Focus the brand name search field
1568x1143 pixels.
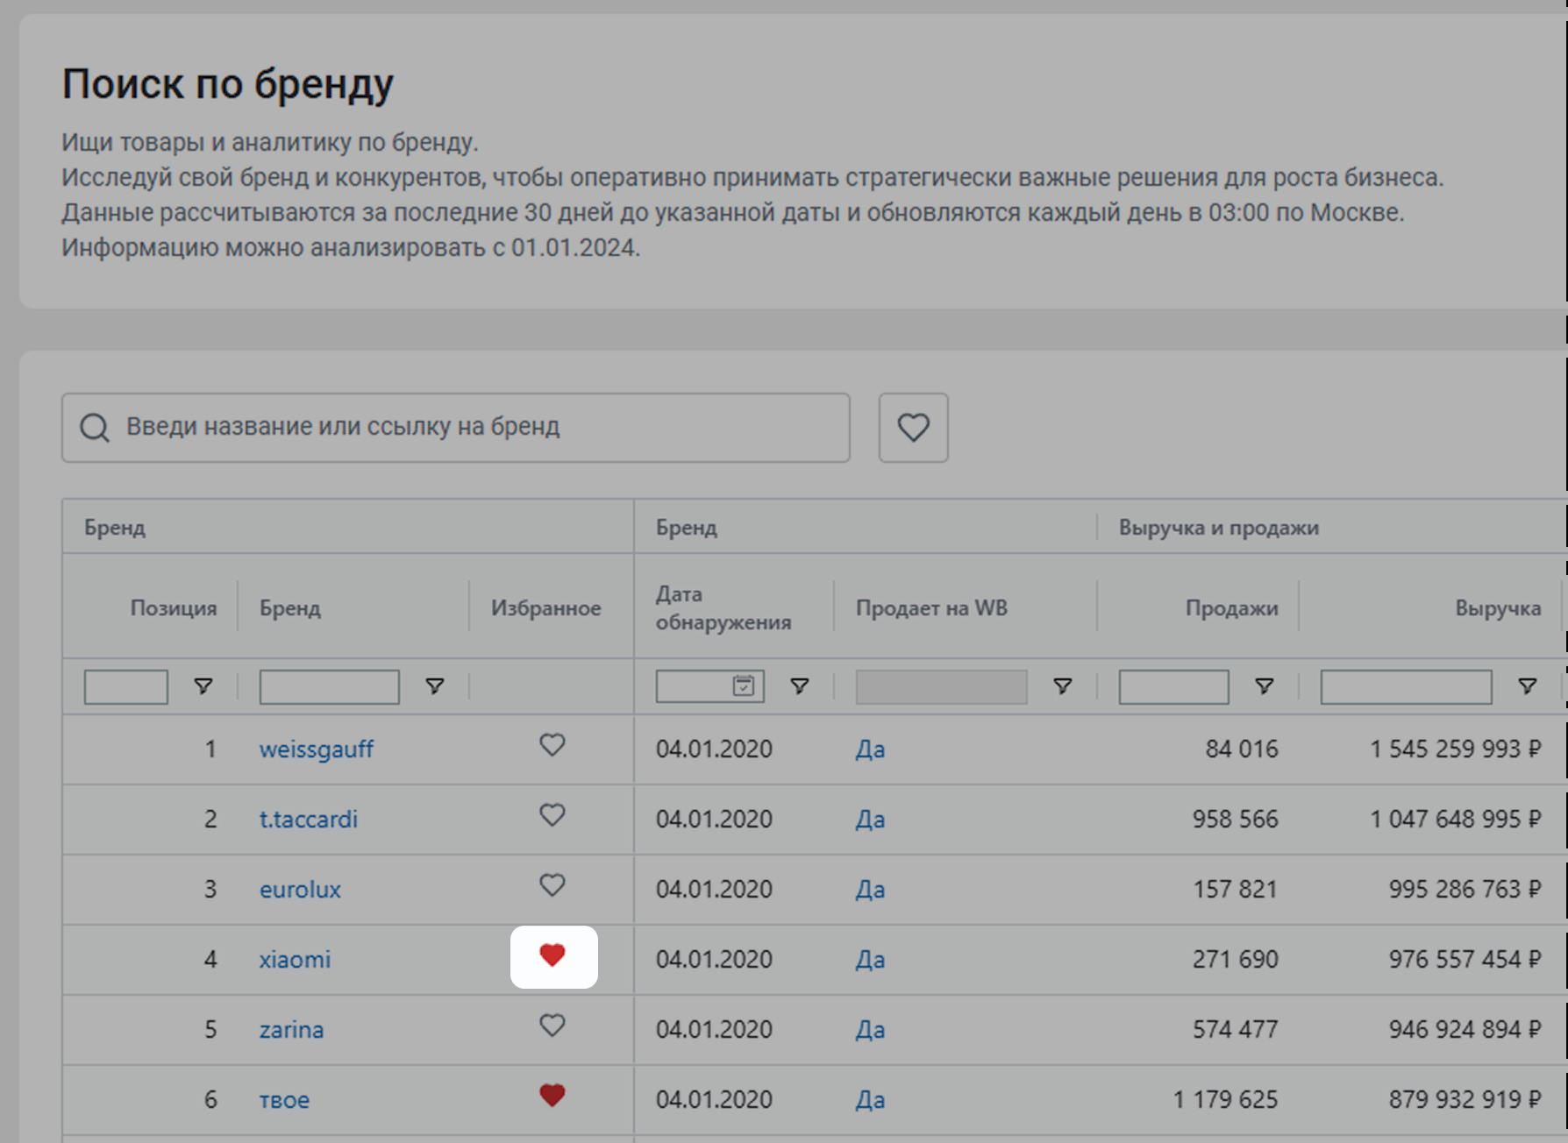(456, 428)
